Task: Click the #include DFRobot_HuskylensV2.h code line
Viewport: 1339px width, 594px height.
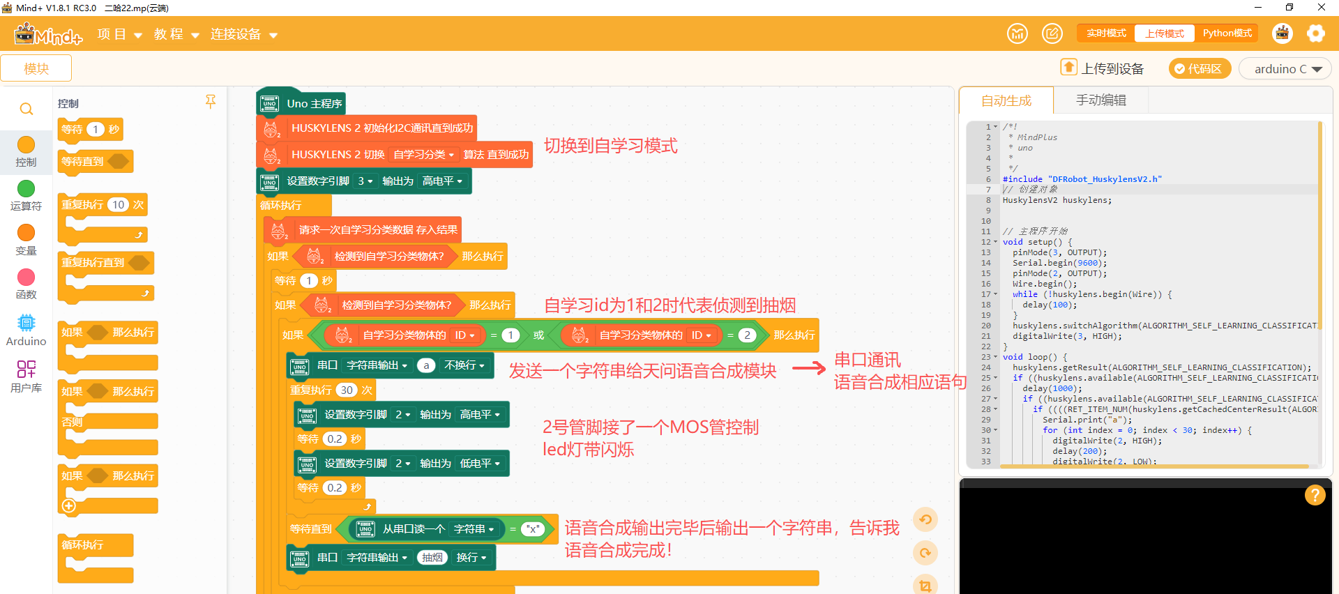Action: point(1082,179)
